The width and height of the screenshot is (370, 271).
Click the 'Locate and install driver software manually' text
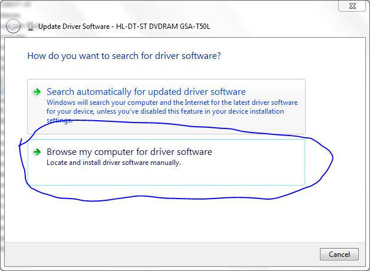[114, 163]
